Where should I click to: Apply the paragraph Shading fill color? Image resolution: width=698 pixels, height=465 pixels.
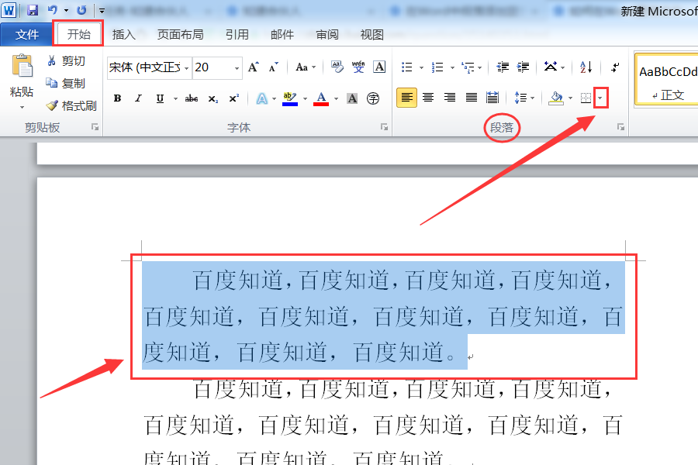[x=556, y=98]
